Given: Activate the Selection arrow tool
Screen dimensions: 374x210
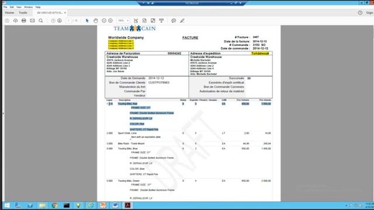Looking at the screenshot, I should coord(87,21).
